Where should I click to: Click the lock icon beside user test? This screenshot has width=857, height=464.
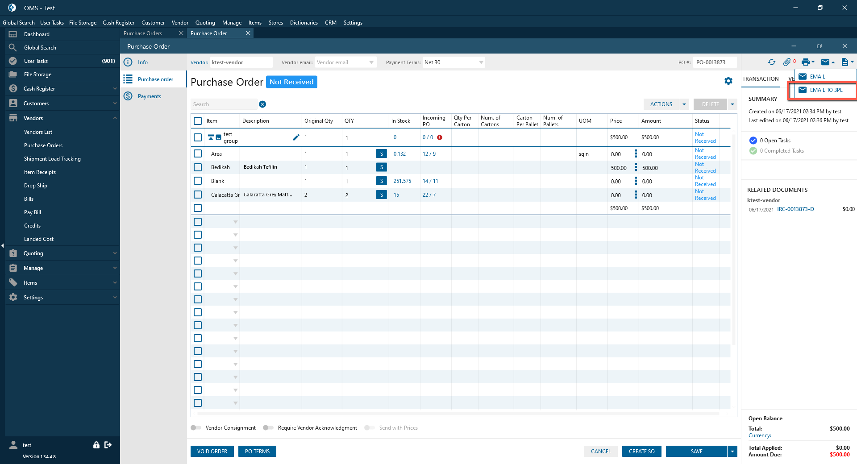click(96, 445)
